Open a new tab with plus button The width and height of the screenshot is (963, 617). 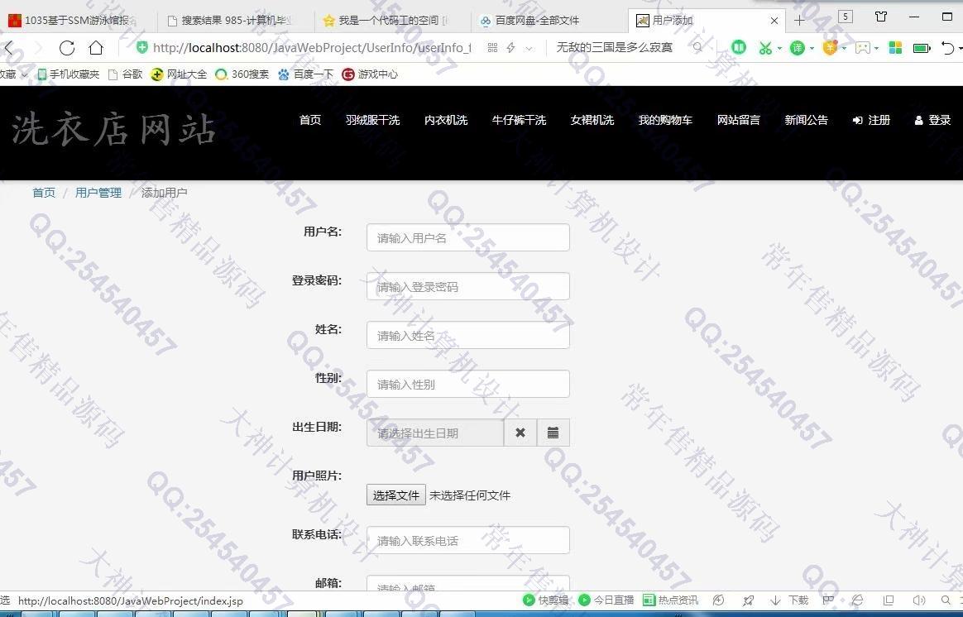click(799, 20)
